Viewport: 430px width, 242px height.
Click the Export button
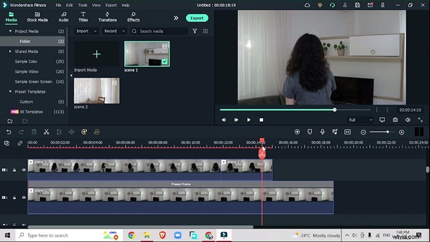tap(197, 18)
